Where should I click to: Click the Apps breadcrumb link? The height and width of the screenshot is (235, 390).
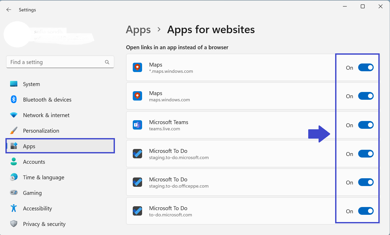138,30
